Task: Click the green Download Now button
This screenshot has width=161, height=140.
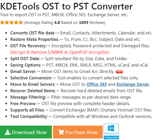Action: point(26,132)
